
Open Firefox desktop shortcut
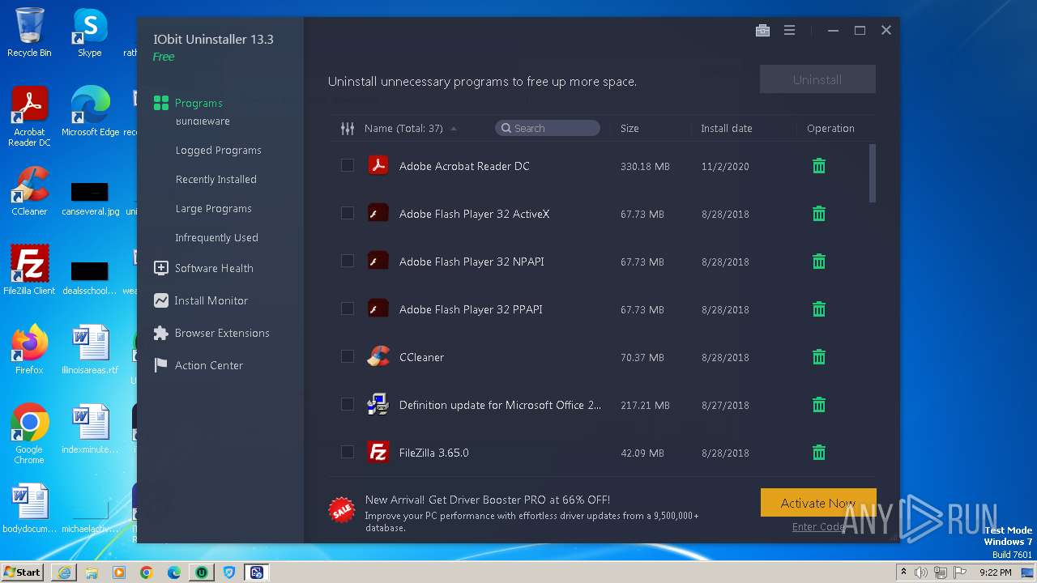click(29, 349)
